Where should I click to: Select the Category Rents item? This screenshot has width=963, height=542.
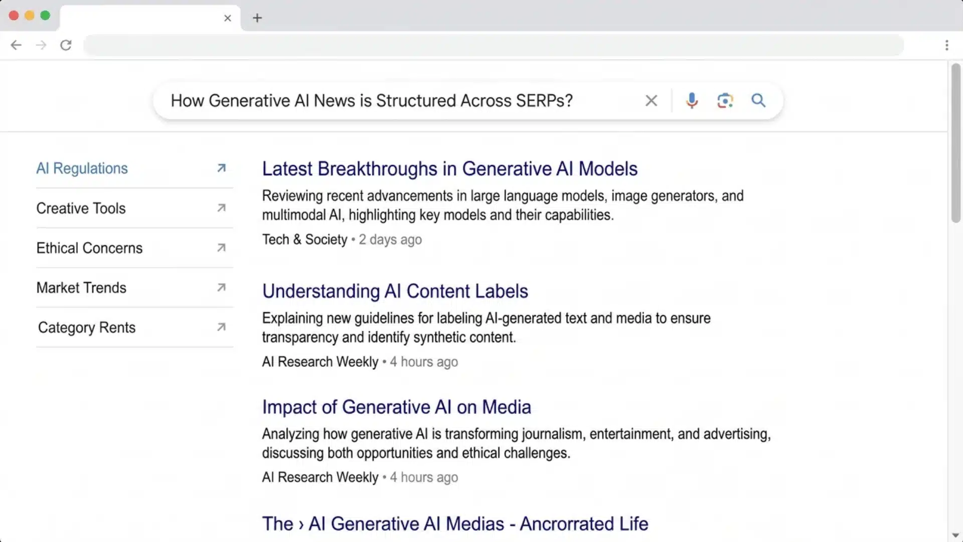[87, 327]
